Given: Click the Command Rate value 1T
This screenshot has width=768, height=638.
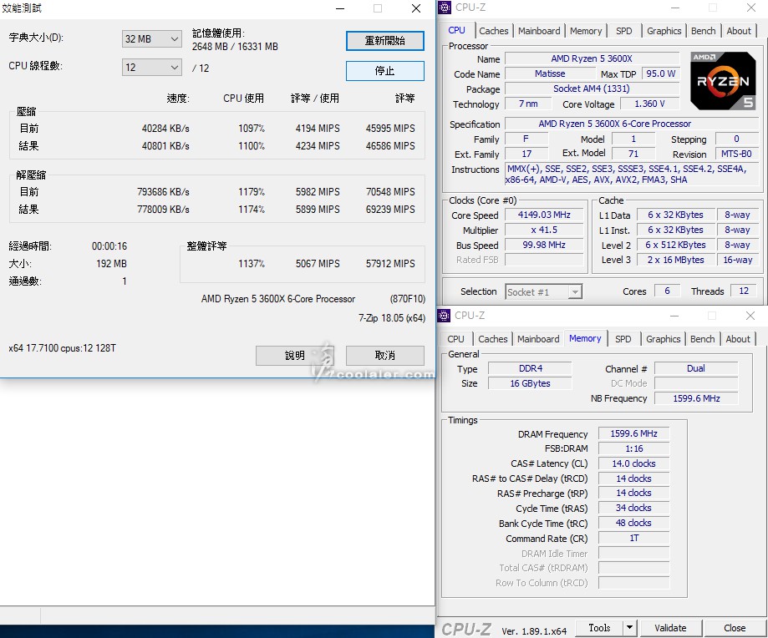Looking at the screenshot, I should 633,538.
